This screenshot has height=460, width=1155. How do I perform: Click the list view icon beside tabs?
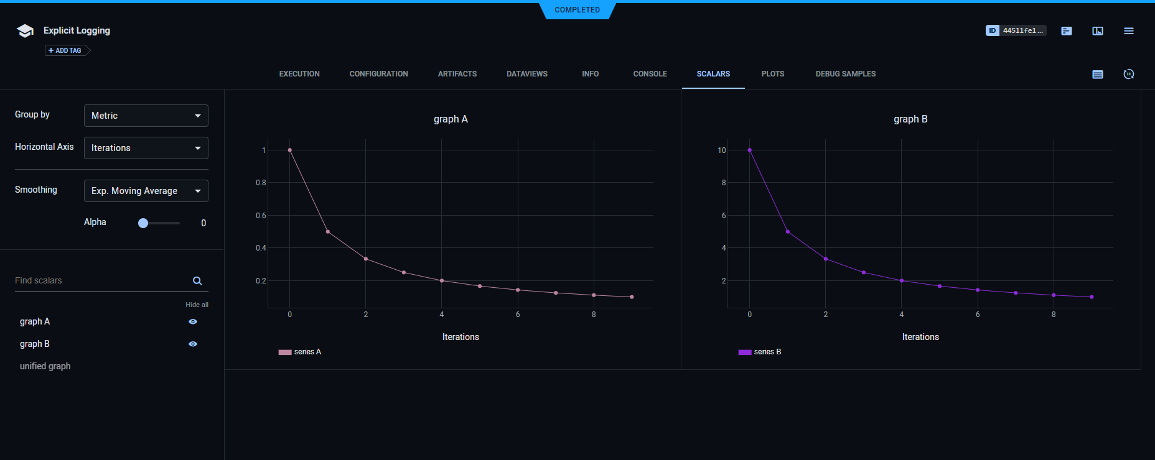tap(1098, 75)
